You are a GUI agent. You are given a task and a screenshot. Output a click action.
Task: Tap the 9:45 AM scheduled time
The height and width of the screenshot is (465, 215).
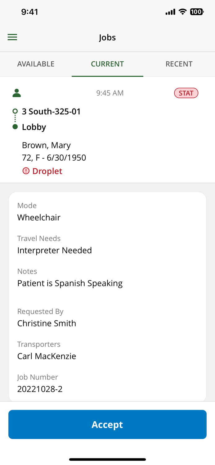pyautogui.click(x=110, y=92)
